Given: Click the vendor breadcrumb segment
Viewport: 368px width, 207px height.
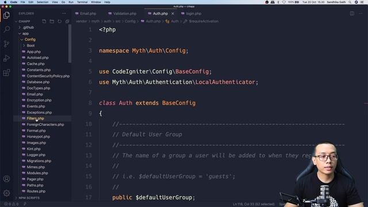Looking at the screenshot, I should [x=81, y=21].
